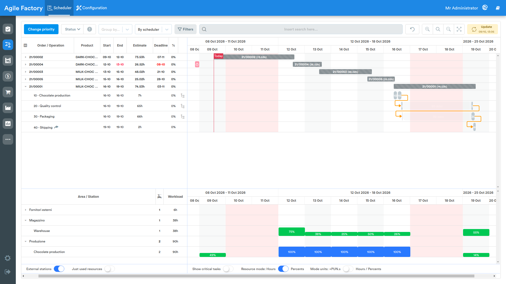This screenshot has width=506, height=284.
Task: Click the dependency icon for Quality control
Action: (183, 106)
